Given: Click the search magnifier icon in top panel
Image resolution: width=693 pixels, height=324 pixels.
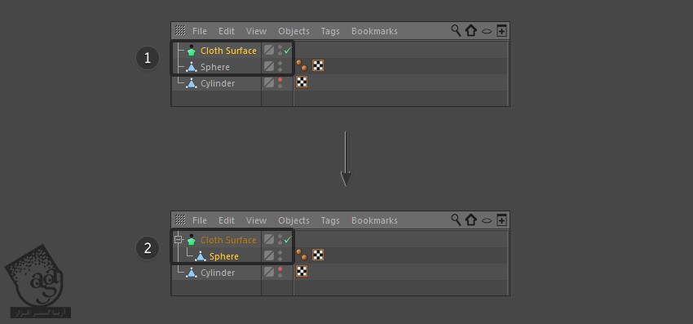Looking at the screenshot, I should pos(456,30).
